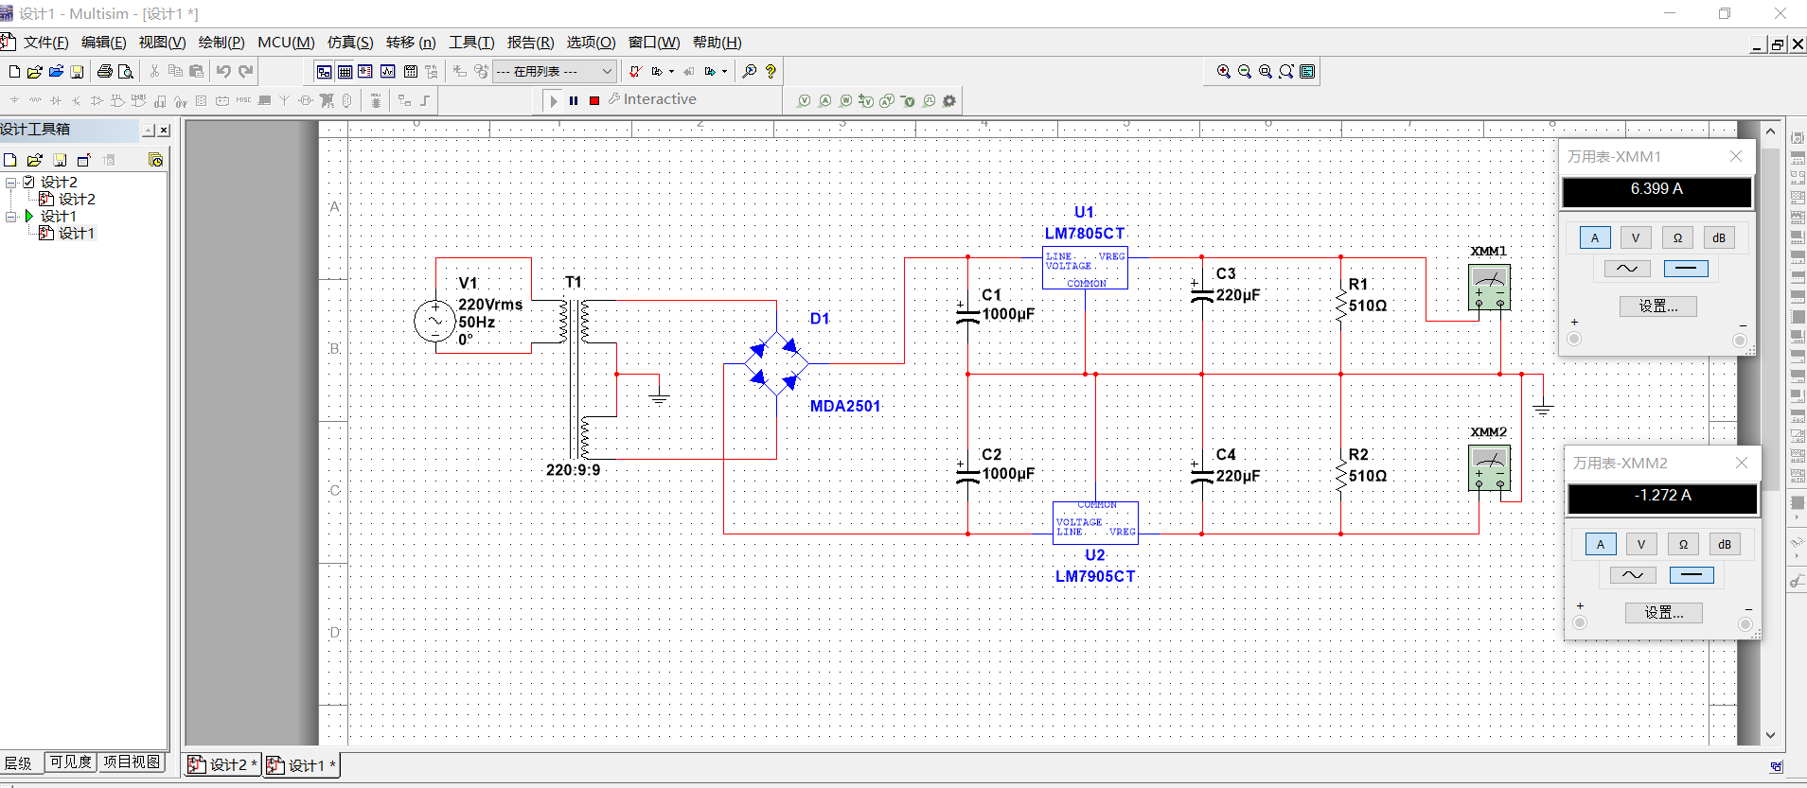Enable dB mode on XMM2 multimeter
This screenshot has width=1807, height=788.
point(1725,545)
